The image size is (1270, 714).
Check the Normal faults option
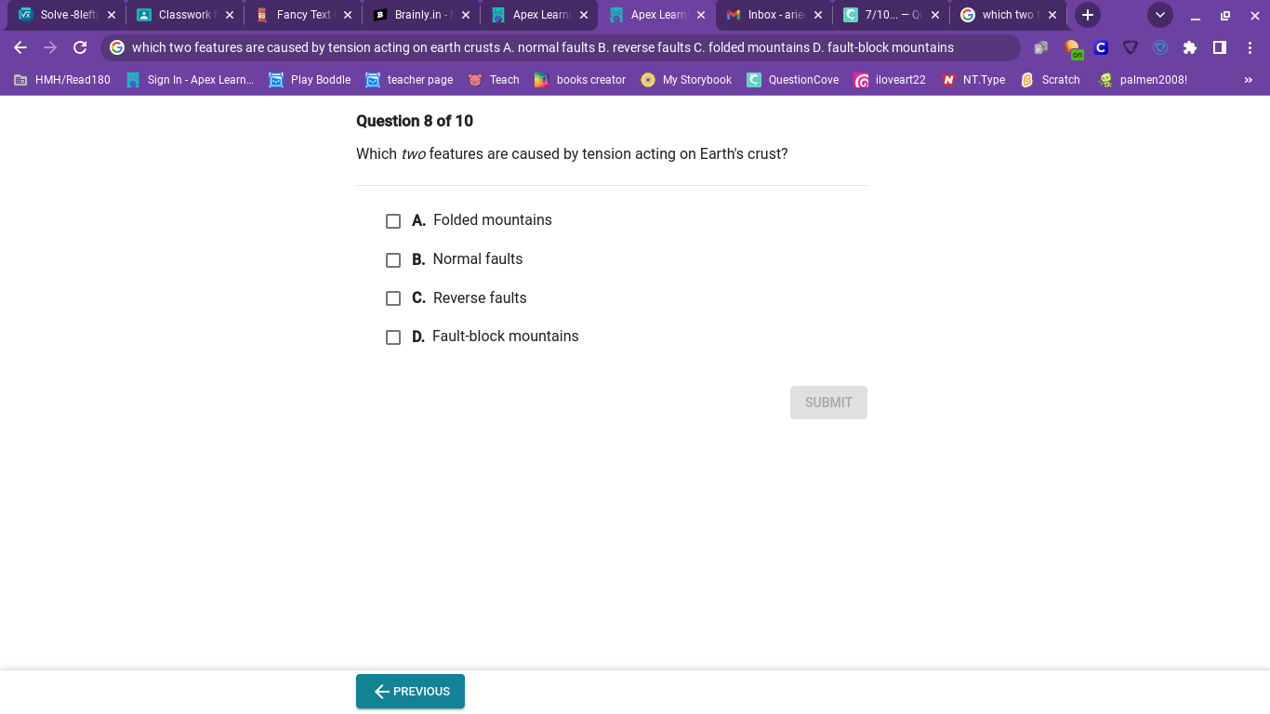(393, 260)
